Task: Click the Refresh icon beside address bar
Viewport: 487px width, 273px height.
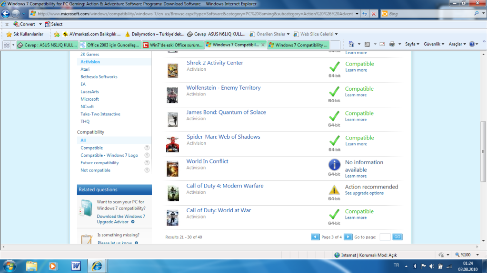Action: point(365,14)
